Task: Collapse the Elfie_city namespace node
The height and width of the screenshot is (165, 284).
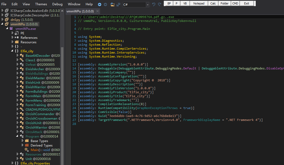Action: click(x=13, y=51)
